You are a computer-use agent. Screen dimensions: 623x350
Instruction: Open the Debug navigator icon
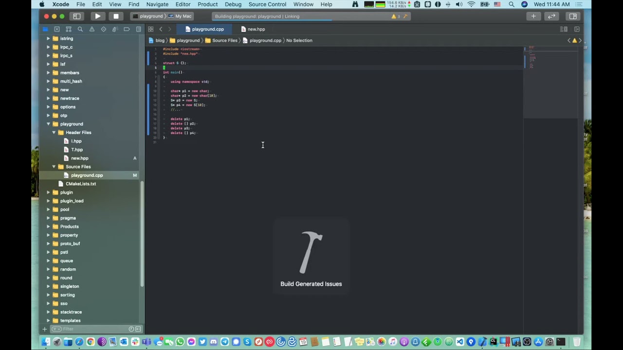[x=115, y=29]
